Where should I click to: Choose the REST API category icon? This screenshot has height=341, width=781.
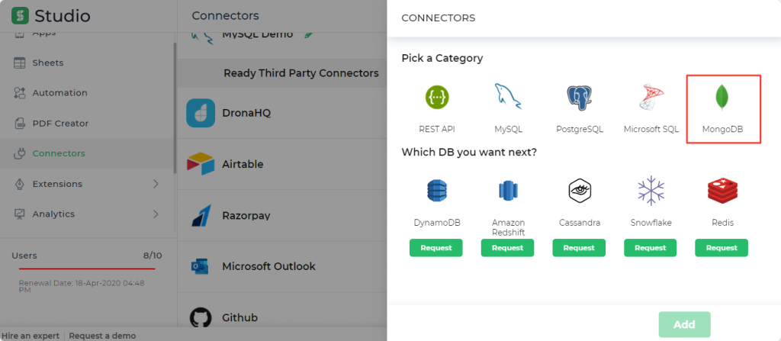pos(437,97)
